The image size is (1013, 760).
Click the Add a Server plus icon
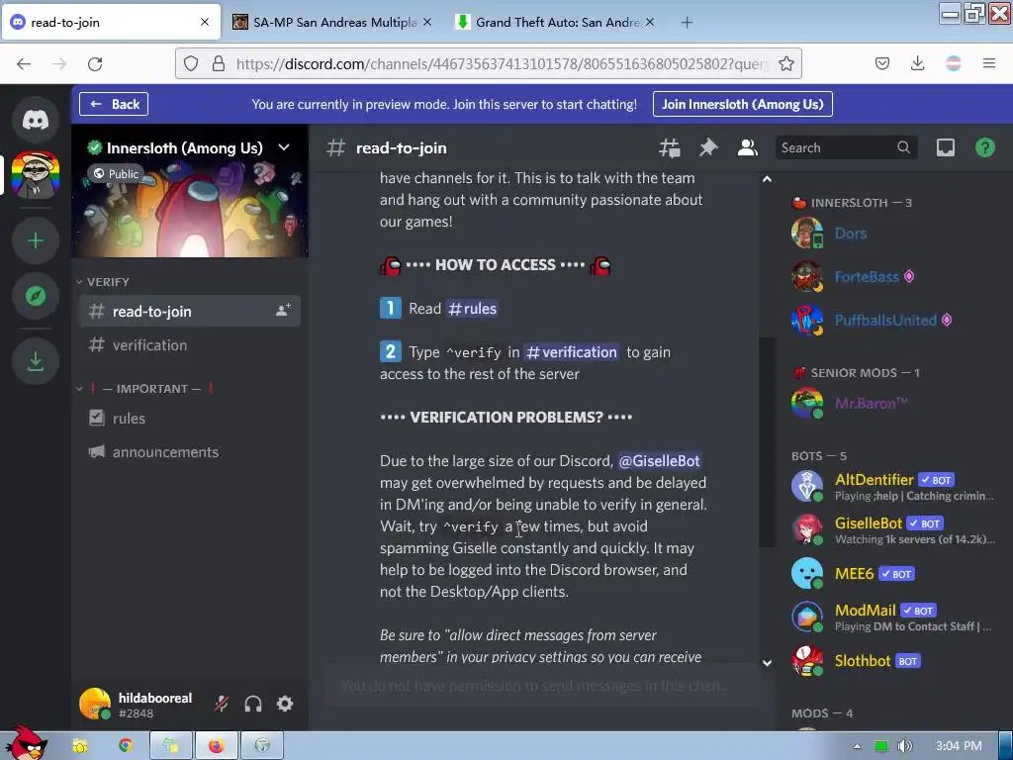click(36, 241)
